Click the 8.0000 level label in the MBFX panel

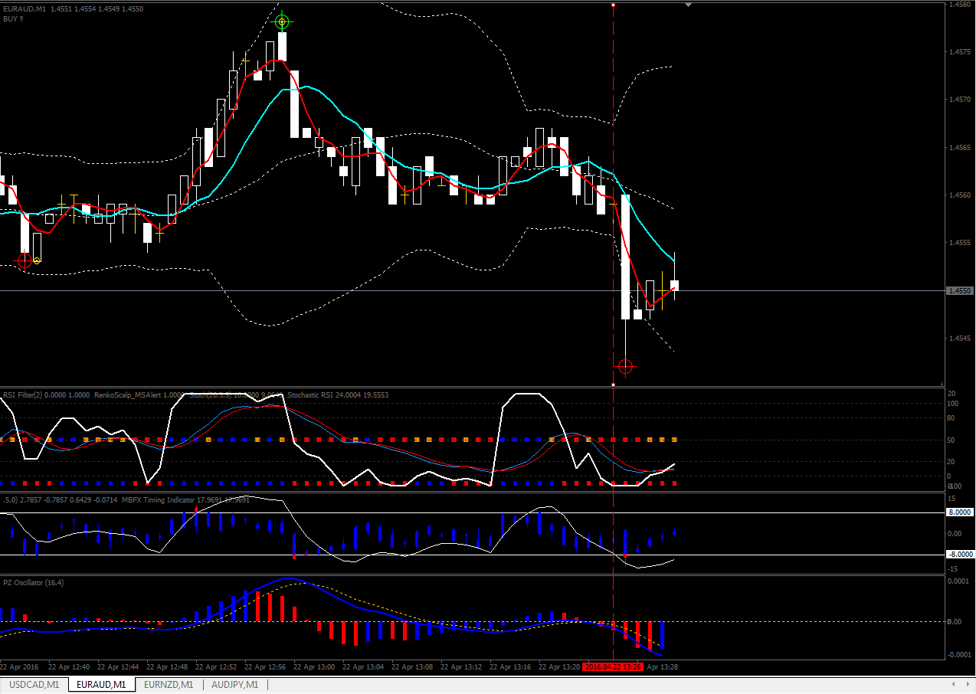(x=961, y=512)
